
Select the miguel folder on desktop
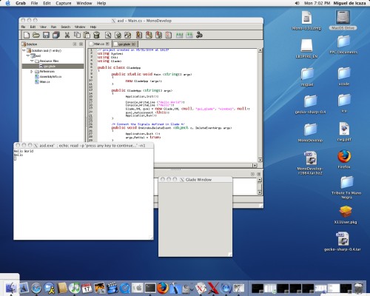307,76
